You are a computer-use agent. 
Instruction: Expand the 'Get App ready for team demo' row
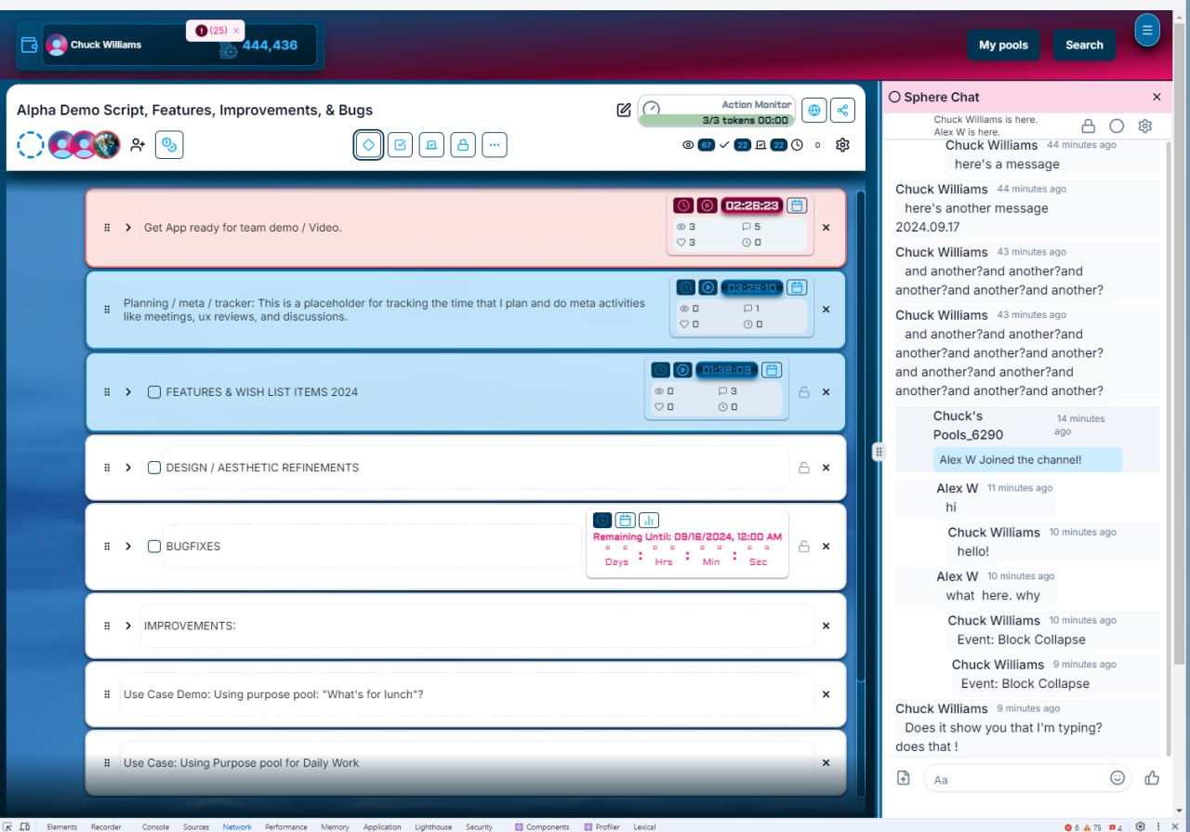click(x=128, y=227)
